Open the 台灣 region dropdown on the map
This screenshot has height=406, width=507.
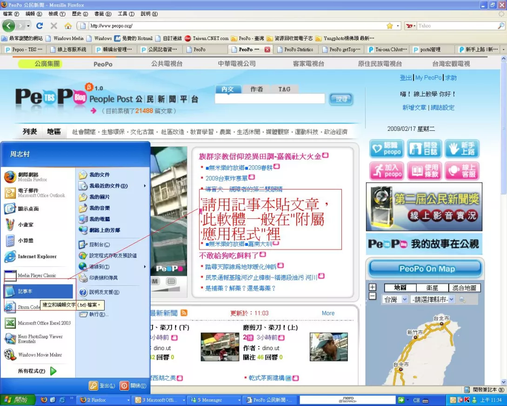pyautogui.click(x=395, y=299)
